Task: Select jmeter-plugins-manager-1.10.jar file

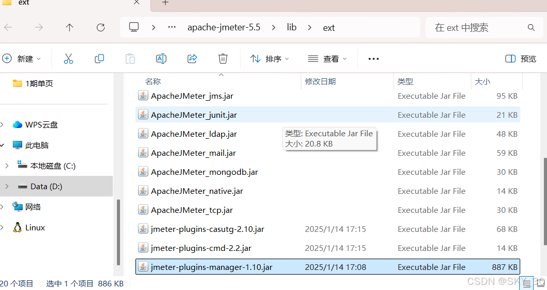Action: [328, 267]
